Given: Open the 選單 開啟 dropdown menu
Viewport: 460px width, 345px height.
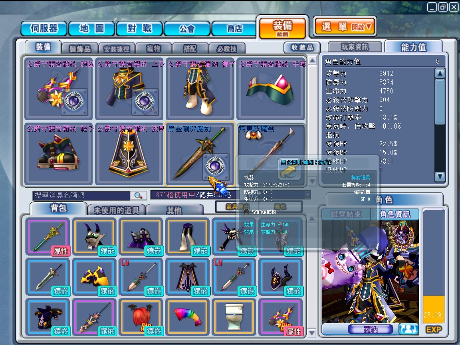Looking at the screenshot, I should click(345, 27).
